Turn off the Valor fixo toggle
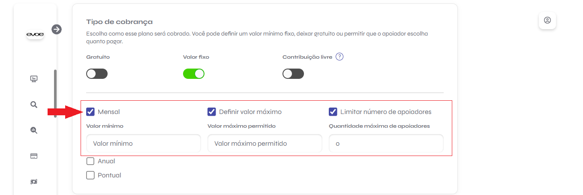This screenshot has width=583, height=195. coord(194,74)
